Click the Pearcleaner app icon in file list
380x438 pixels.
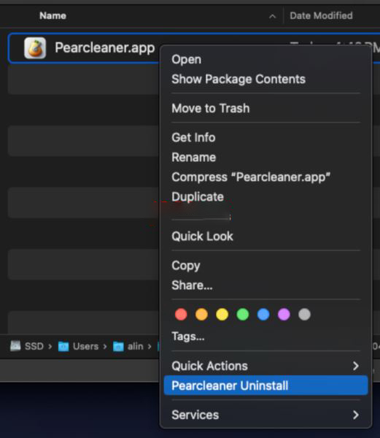(x=35, y=48)
